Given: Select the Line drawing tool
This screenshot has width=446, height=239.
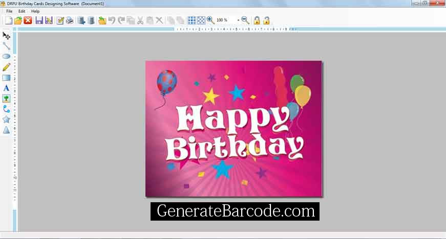Looking at the screenshot, I should click(6, 46).
